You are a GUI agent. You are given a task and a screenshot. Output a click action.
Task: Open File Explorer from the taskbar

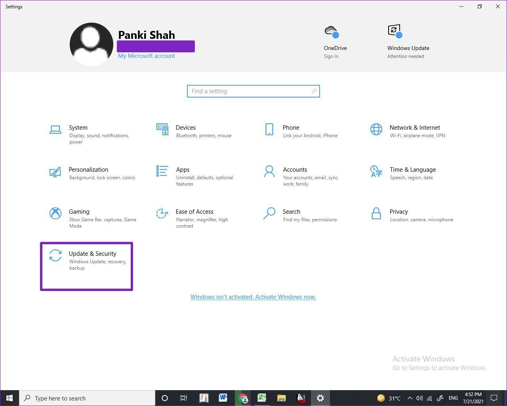click(281, 398)
